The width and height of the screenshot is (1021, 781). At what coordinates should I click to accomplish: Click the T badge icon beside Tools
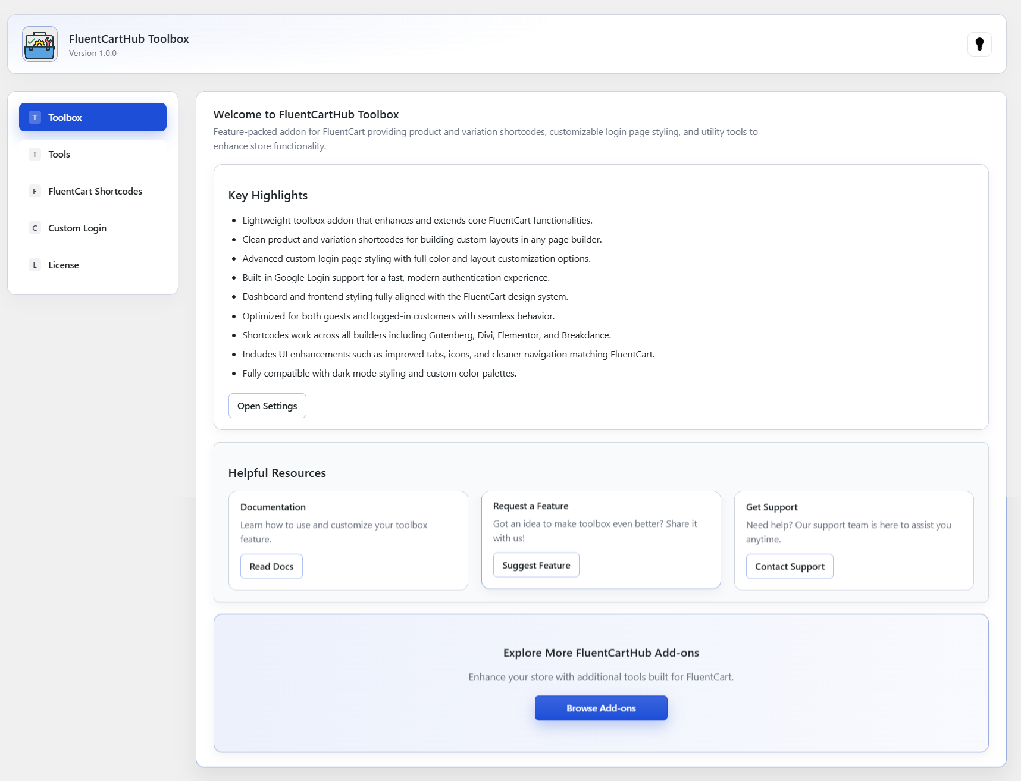[35, 154]
